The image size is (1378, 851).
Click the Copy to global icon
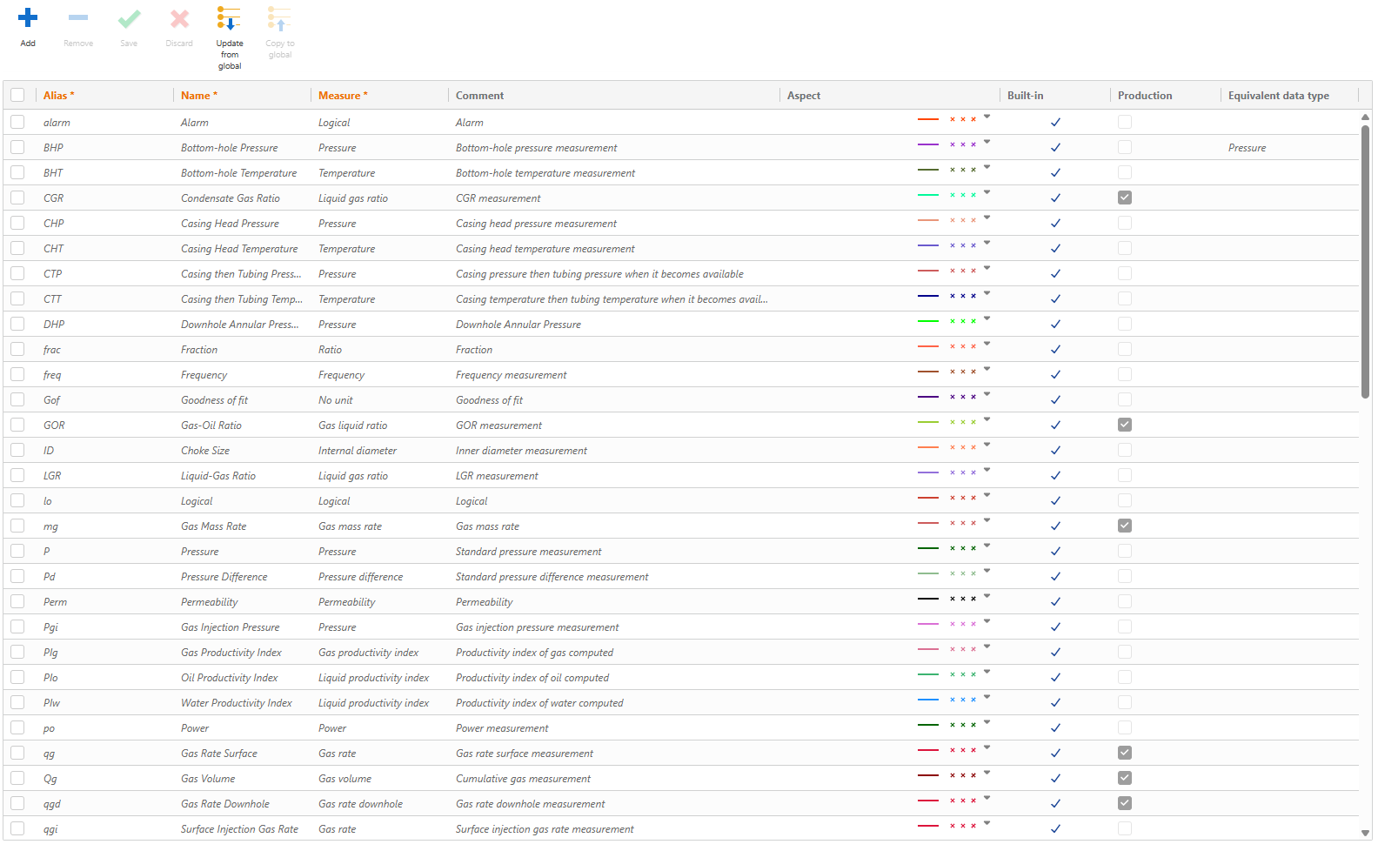coord(279,18)
